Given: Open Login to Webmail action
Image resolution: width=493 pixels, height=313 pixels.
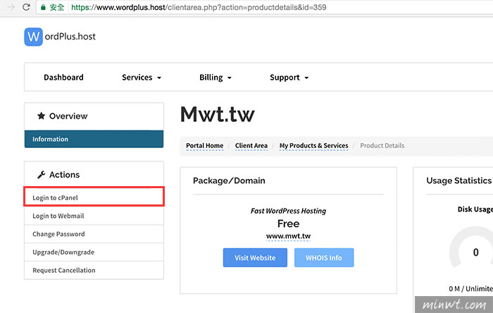Looking at the screenshot, I should (94, 216).
